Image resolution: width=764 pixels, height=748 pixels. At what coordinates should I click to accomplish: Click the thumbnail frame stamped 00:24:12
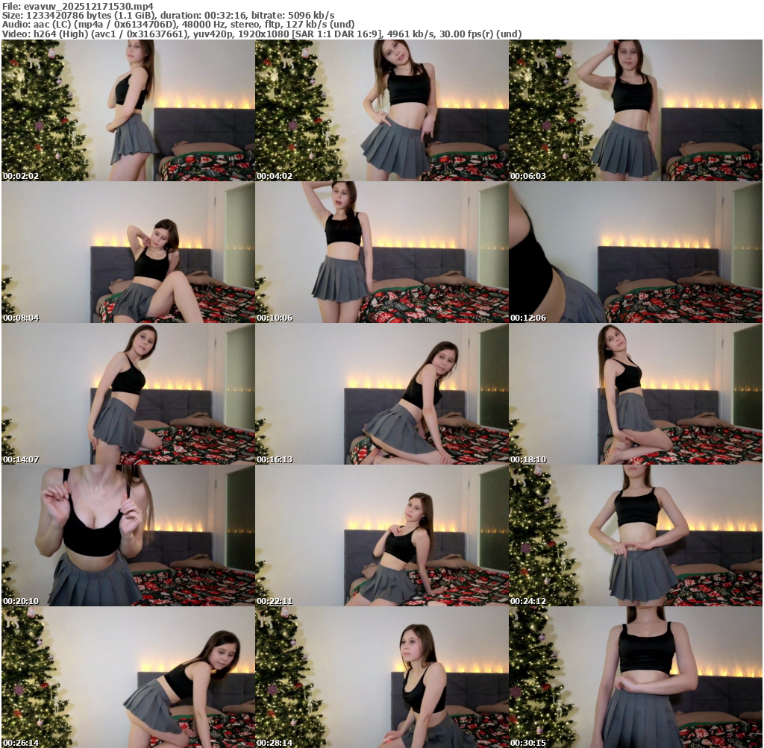636,535
